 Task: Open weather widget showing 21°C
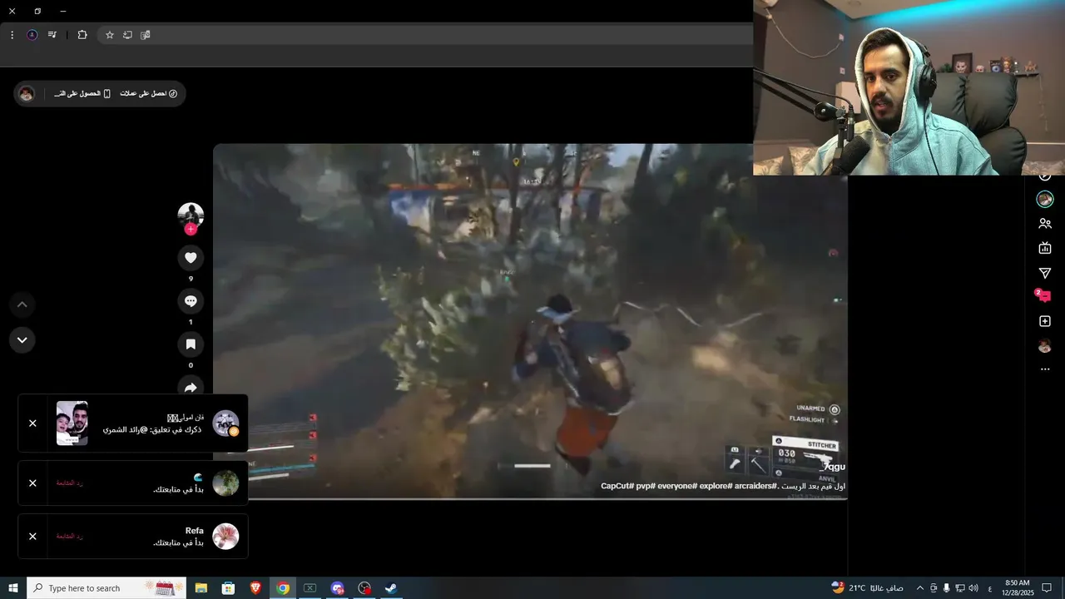867,588
